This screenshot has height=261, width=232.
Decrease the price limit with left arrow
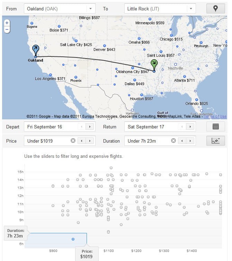click(82, 141)
